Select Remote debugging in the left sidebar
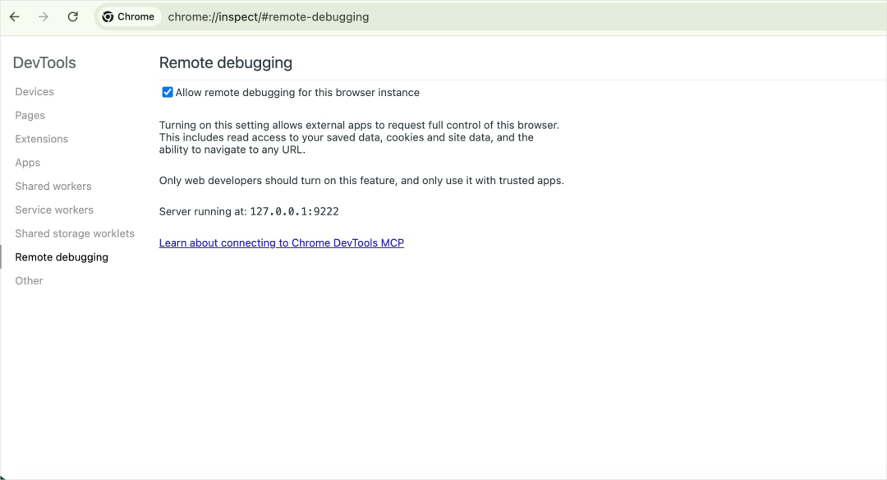Image resolution: width=887 pixels, height=480 pixels. point(62,257)
